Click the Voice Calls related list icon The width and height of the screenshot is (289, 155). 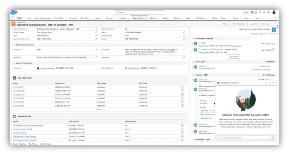(x=15, y=78)
